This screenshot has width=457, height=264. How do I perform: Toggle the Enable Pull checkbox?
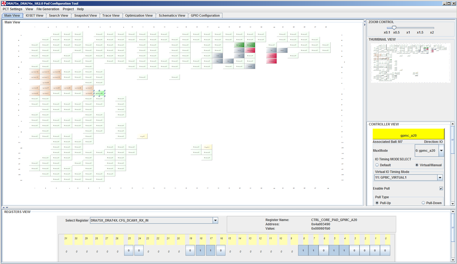[441, 188]
